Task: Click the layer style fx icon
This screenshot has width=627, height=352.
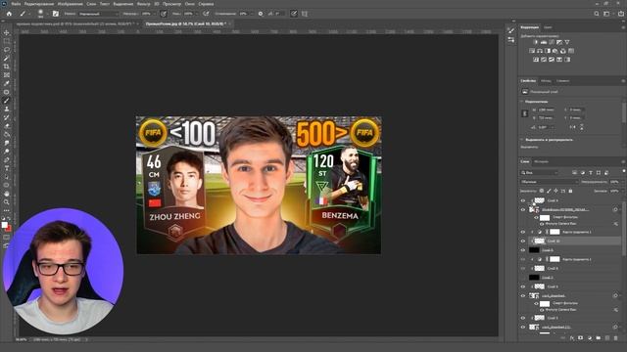Action: [x=572, y=338]
